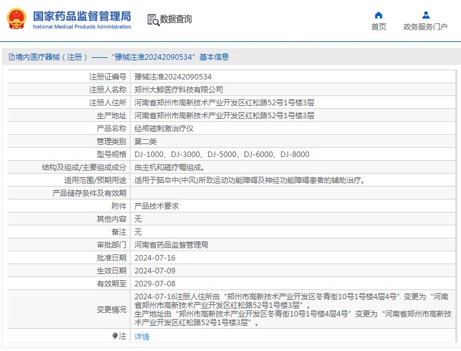Click the National Medical Products Administration text
Viewport: 461px width, 351px height.
click(x=81, y=27)
